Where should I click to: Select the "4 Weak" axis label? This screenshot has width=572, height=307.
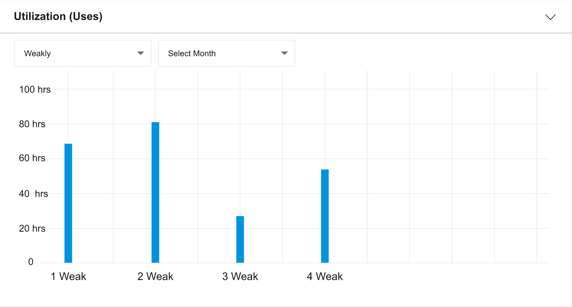(325, 277)
